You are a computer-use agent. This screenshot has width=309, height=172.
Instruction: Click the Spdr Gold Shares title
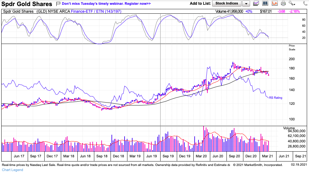click(x=26, y=4)
